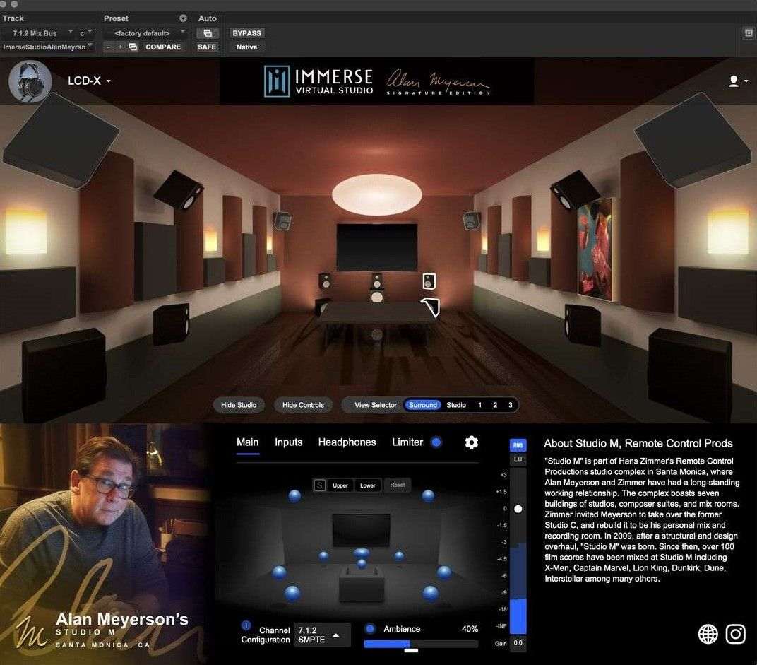Viewport: 757px width, 665px height.
Task: Open the settings gear in the control panel
Action: [471, 442]
